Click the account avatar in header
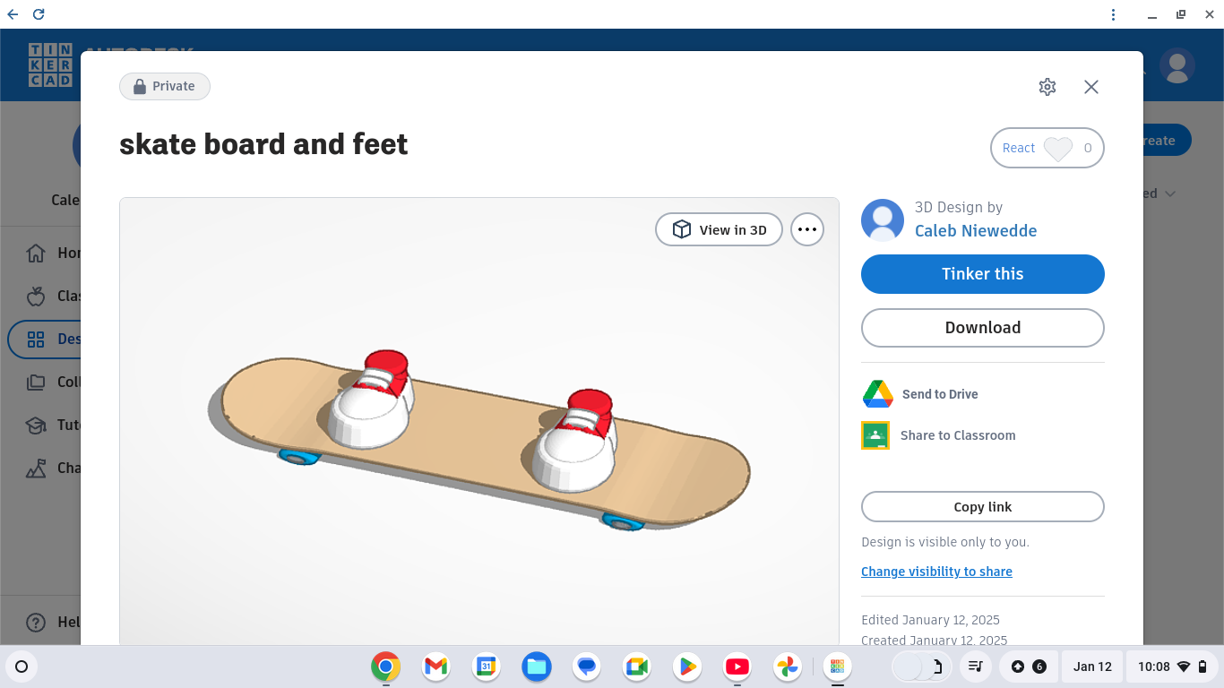This screenshot has height=688, width=1224. coord(1177,65)
